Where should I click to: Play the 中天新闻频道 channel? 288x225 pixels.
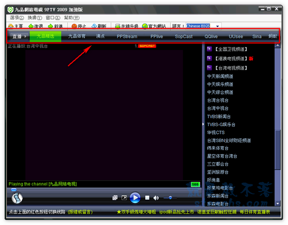pyautogui.click(x=220, y=76)
